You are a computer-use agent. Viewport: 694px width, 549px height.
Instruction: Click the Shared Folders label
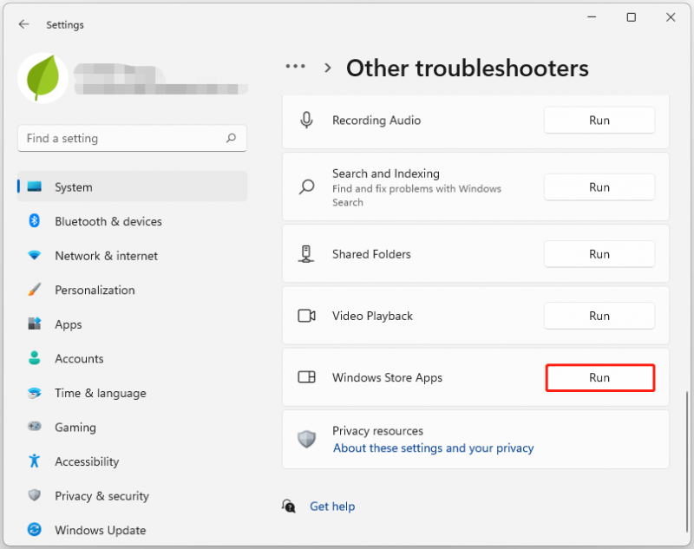[x=371, y=254]
